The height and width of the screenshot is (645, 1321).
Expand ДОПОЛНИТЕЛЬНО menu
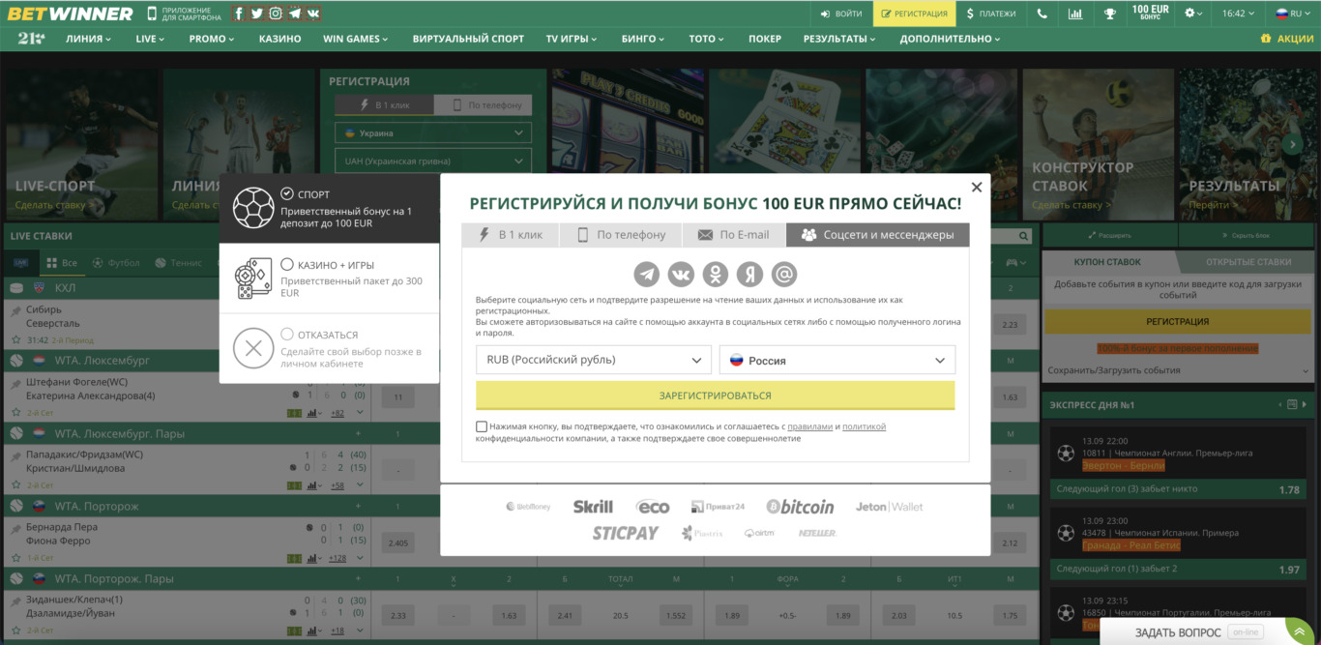pyautogui.click(x=951, y=39)
